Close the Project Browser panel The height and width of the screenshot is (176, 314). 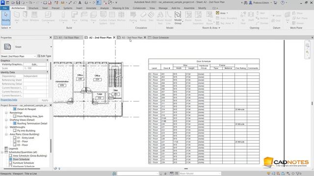tap(51, 105)
